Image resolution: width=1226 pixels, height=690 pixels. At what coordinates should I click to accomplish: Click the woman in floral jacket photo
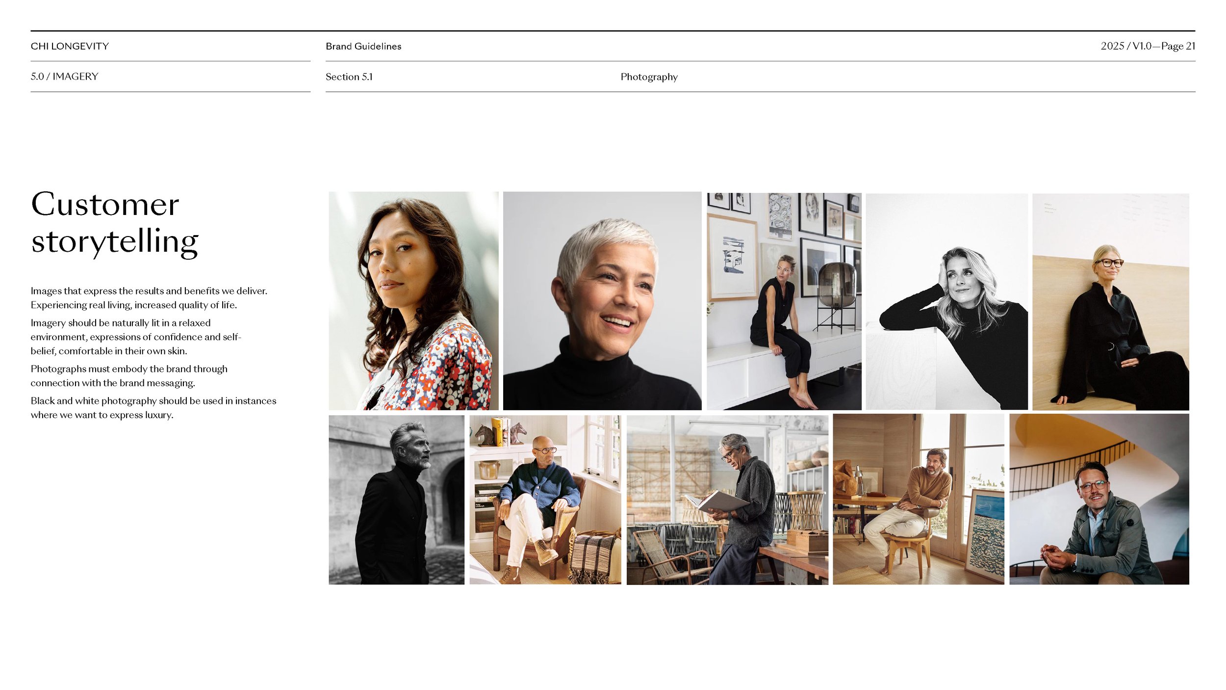point(413,300)
